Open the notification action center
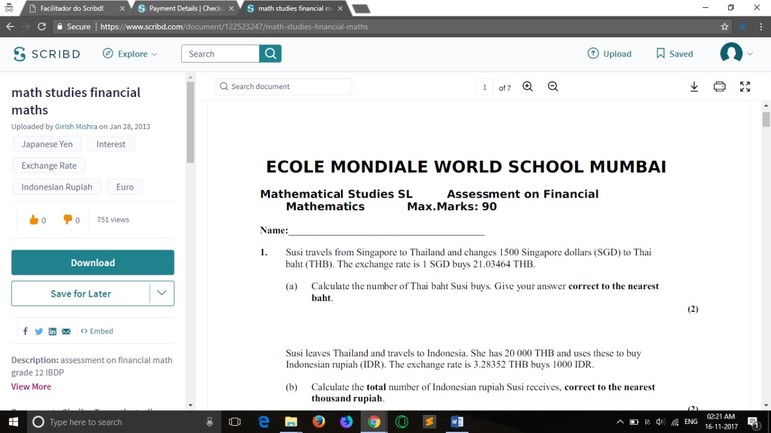Image resolution: width=771 pixels, height=433 pixels. pyautogui.click(x=753, y=422)
